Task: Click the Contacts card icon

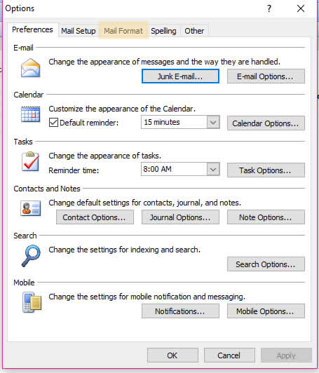Action: [x=30, y=208]
